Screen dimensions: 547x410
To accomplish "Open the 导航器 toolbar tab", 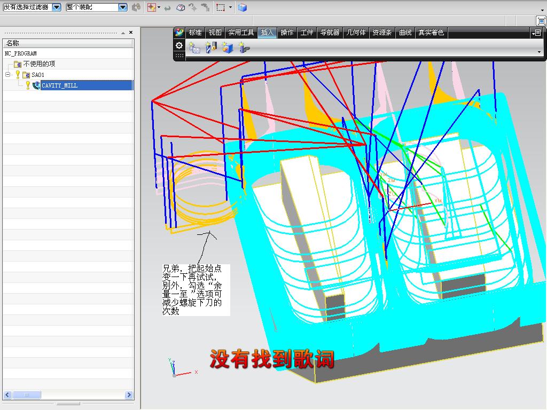I will [x=330, y=33].
